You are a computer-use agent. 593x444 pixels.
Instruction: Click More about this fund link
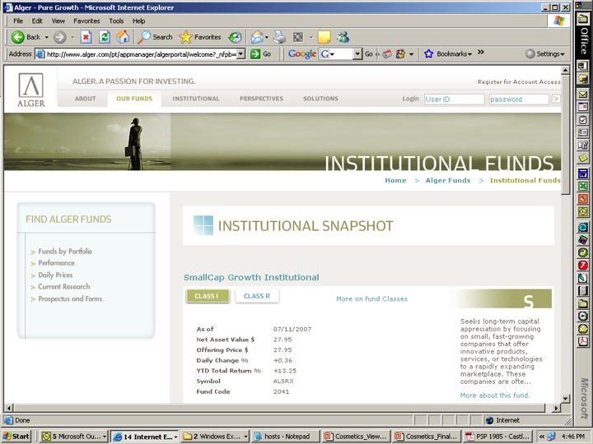[495, 395]
